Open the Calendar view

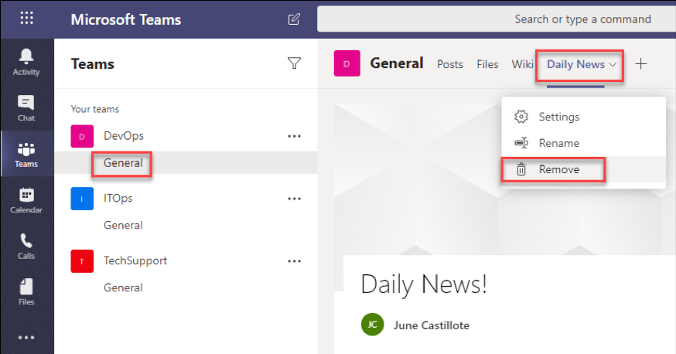coord(26,200)
